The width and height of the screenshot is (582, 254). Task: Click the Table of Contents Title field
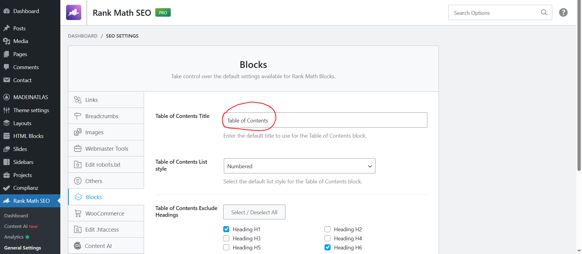pos(325,120)
